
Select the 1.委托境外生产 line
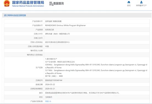click(x=51, y=59)
